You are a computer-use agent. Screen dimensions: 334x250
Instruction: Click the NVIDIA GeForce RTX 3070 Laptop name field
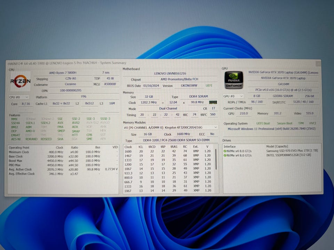[283, 78]
